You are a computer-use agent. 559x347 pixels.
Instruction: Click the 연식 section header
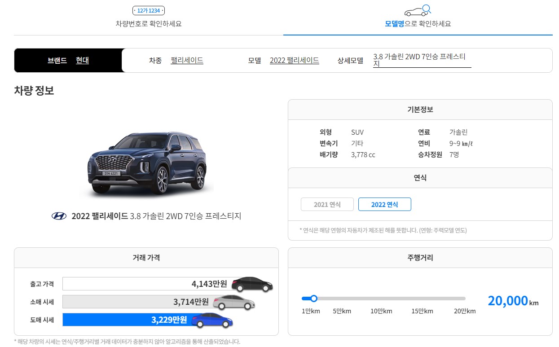point(420,178)
